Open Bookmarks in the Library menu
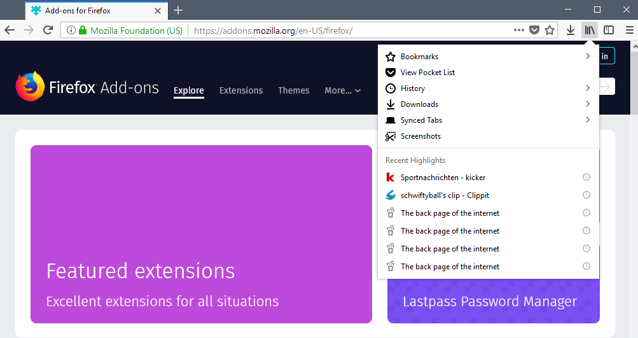This screenshot has width=638, height=338. pyautogui.click(x=489, y=56)
